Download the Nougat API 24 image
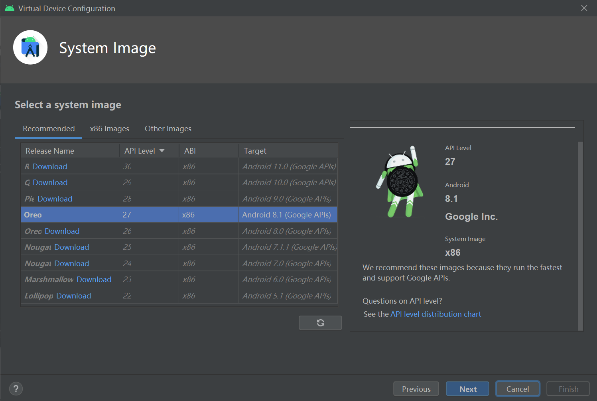Image resolution: width=597 pixels, height=401 pixels. point(72,263)
